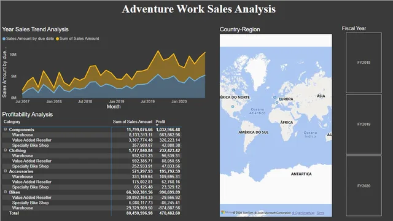
Task: Select the Bikes sales 66,302,381.56 cell
Action: click(x=139, y=192)
